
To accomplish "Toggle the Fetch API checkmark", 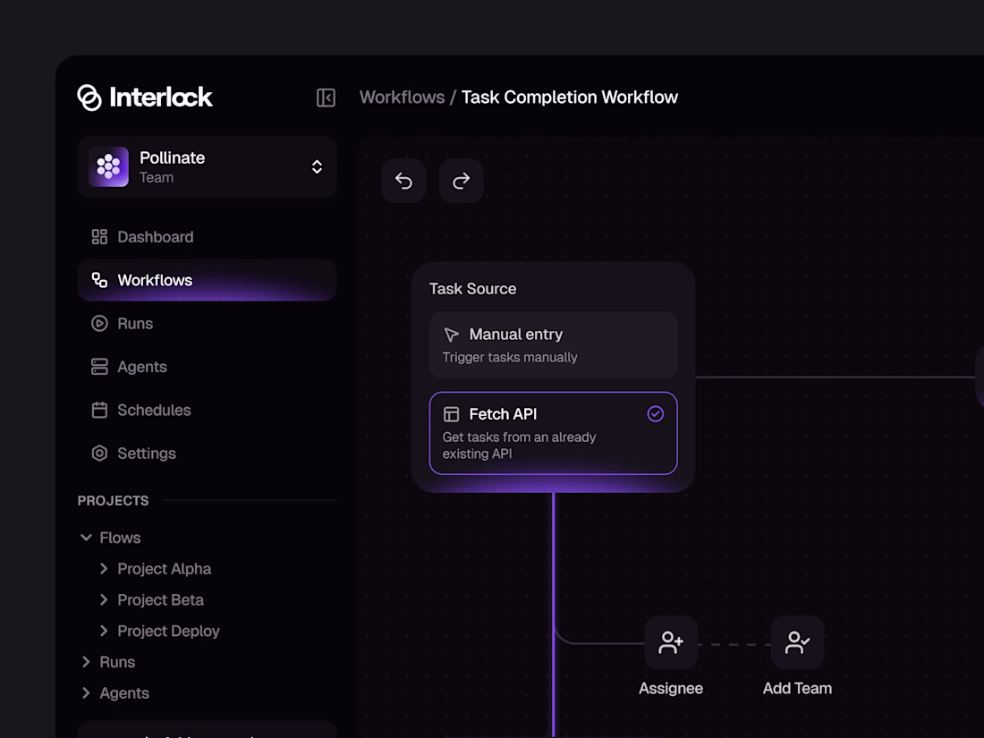I will pos(656,414).
